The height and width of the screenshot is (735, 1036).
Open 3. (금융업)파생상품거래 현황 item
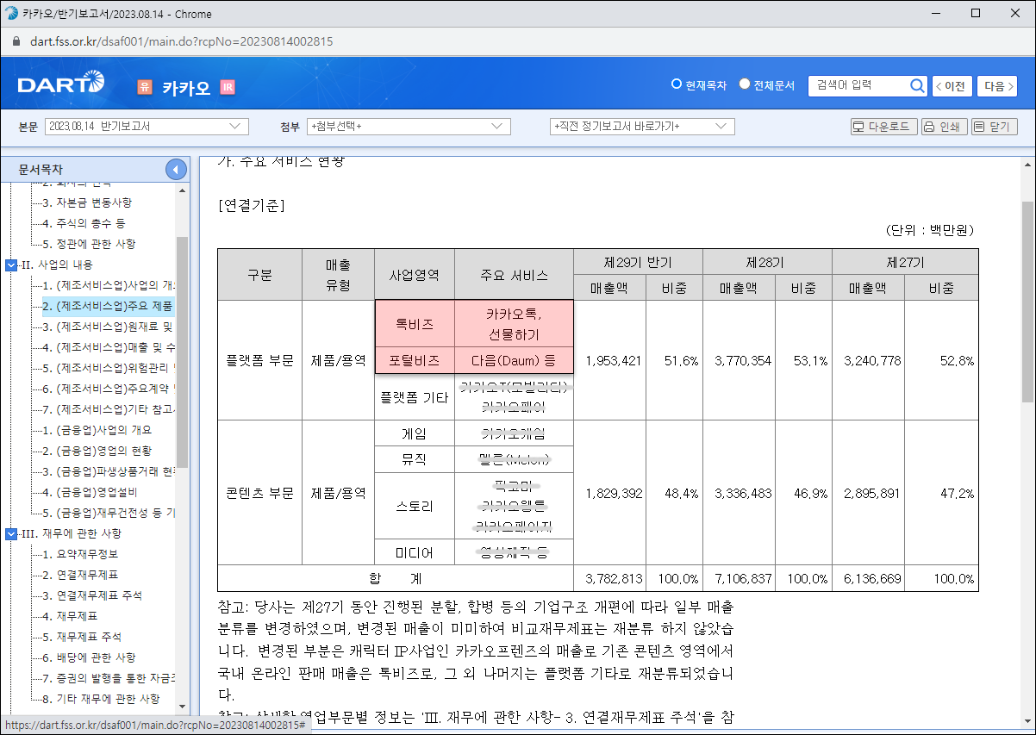(x=109, y=471)
